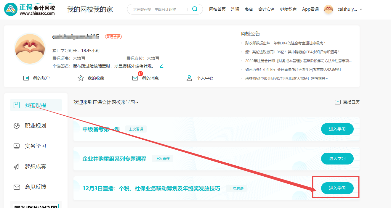
Task: Open the 企业并购重组系列专题课程 course title
Action: tap(114, 159)
